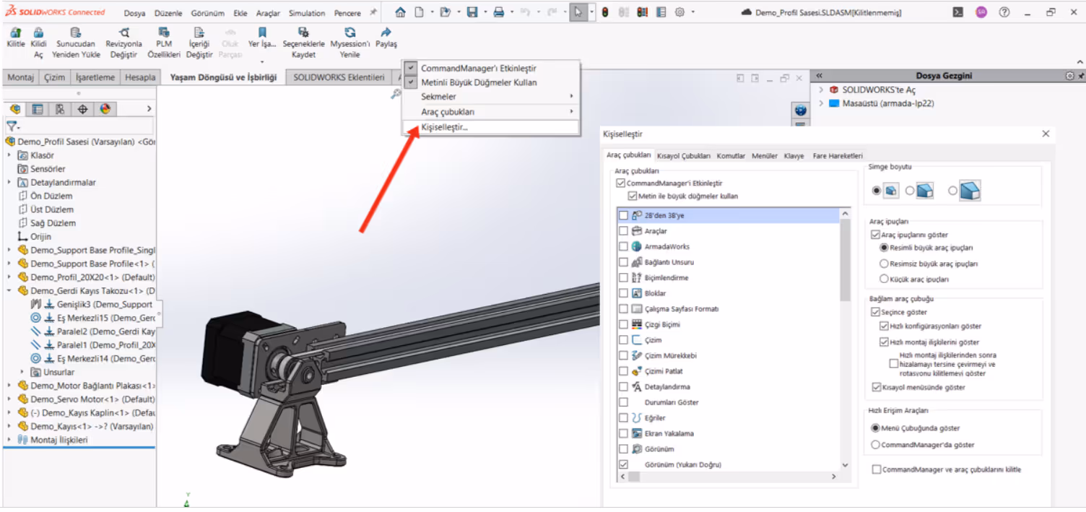Click Revizyonla Değiştir icon

click(x=124, y=32)
